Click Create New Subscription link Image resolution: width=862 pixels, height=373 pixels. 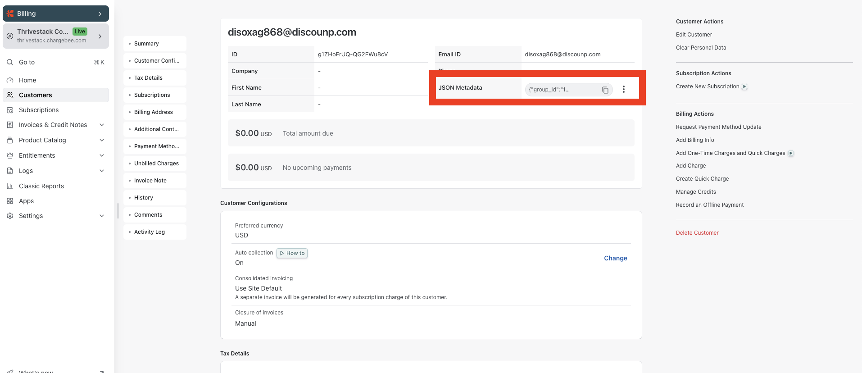point(708,86)
